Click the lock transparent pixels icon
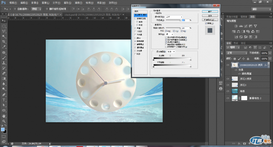Screen dimensions: 273x147 (x=235, y=59)
